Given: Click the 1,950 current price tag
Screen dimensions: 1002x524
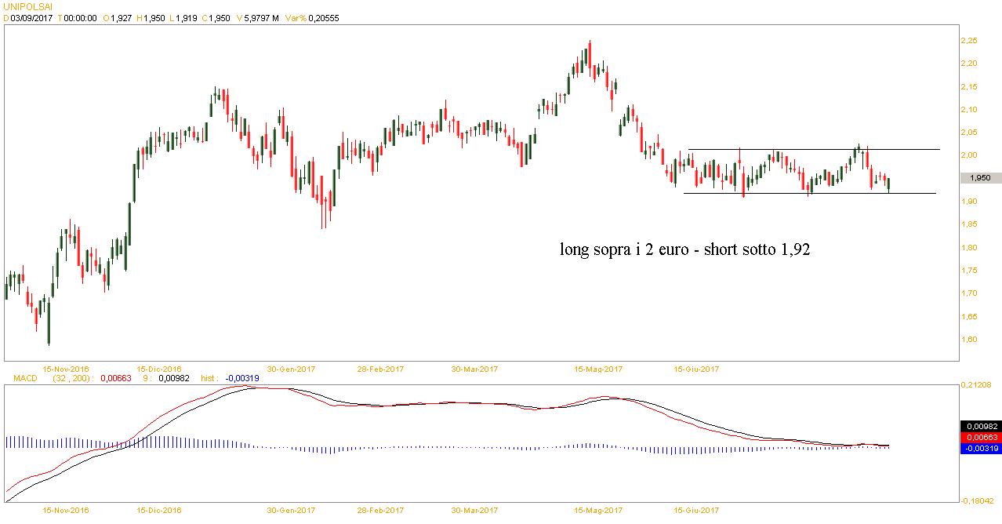Looking at the screenshot, I should [x=979, y=178].
